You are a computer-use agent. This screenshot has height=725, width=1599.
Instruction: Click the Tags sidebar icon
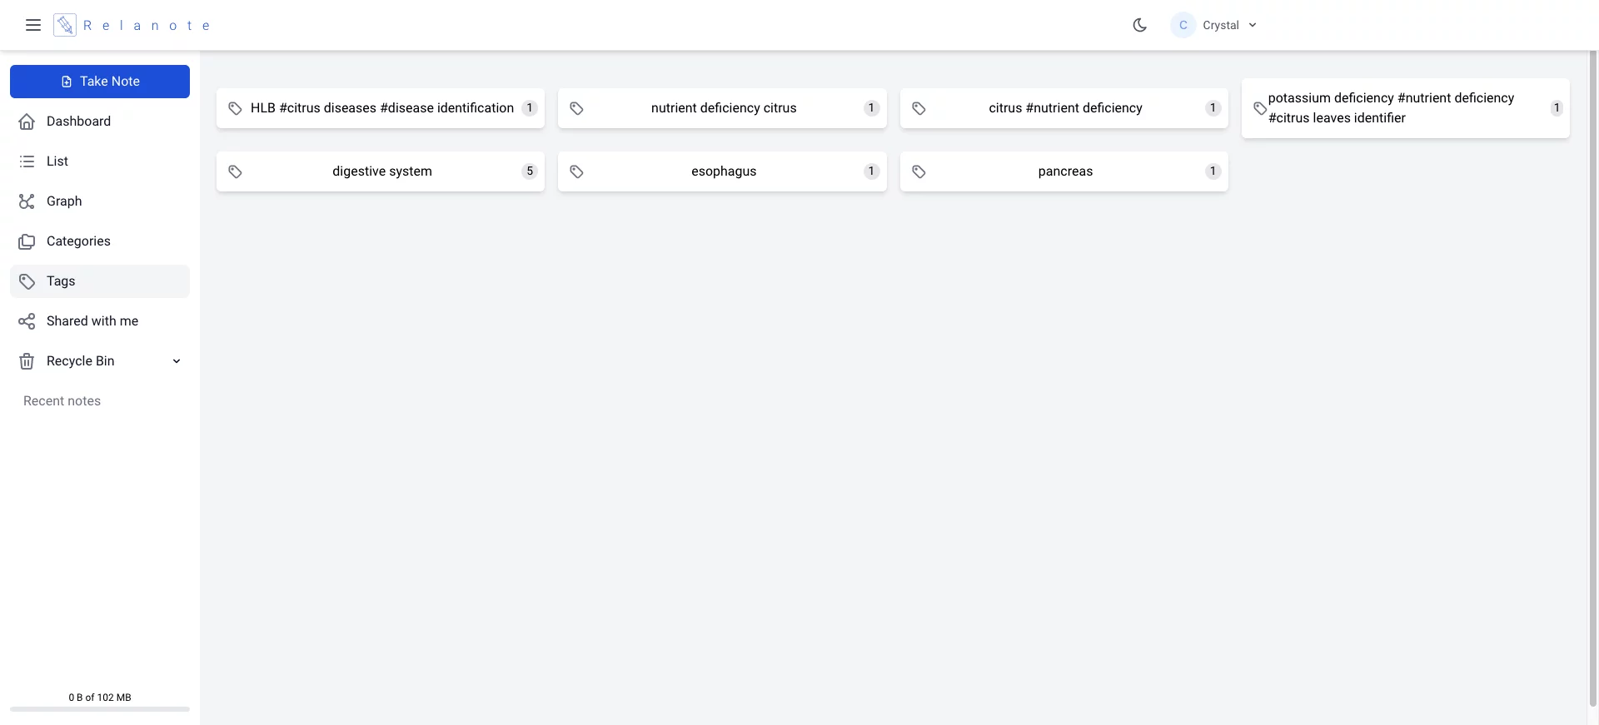coord(27,281)
